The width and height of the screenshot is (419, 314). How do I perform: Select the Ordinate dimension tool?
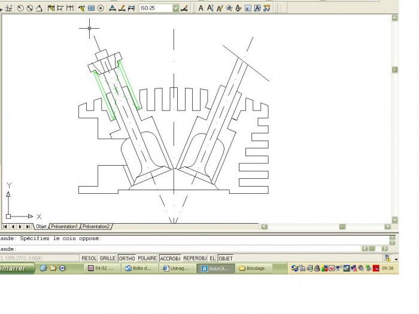point(9,8)
